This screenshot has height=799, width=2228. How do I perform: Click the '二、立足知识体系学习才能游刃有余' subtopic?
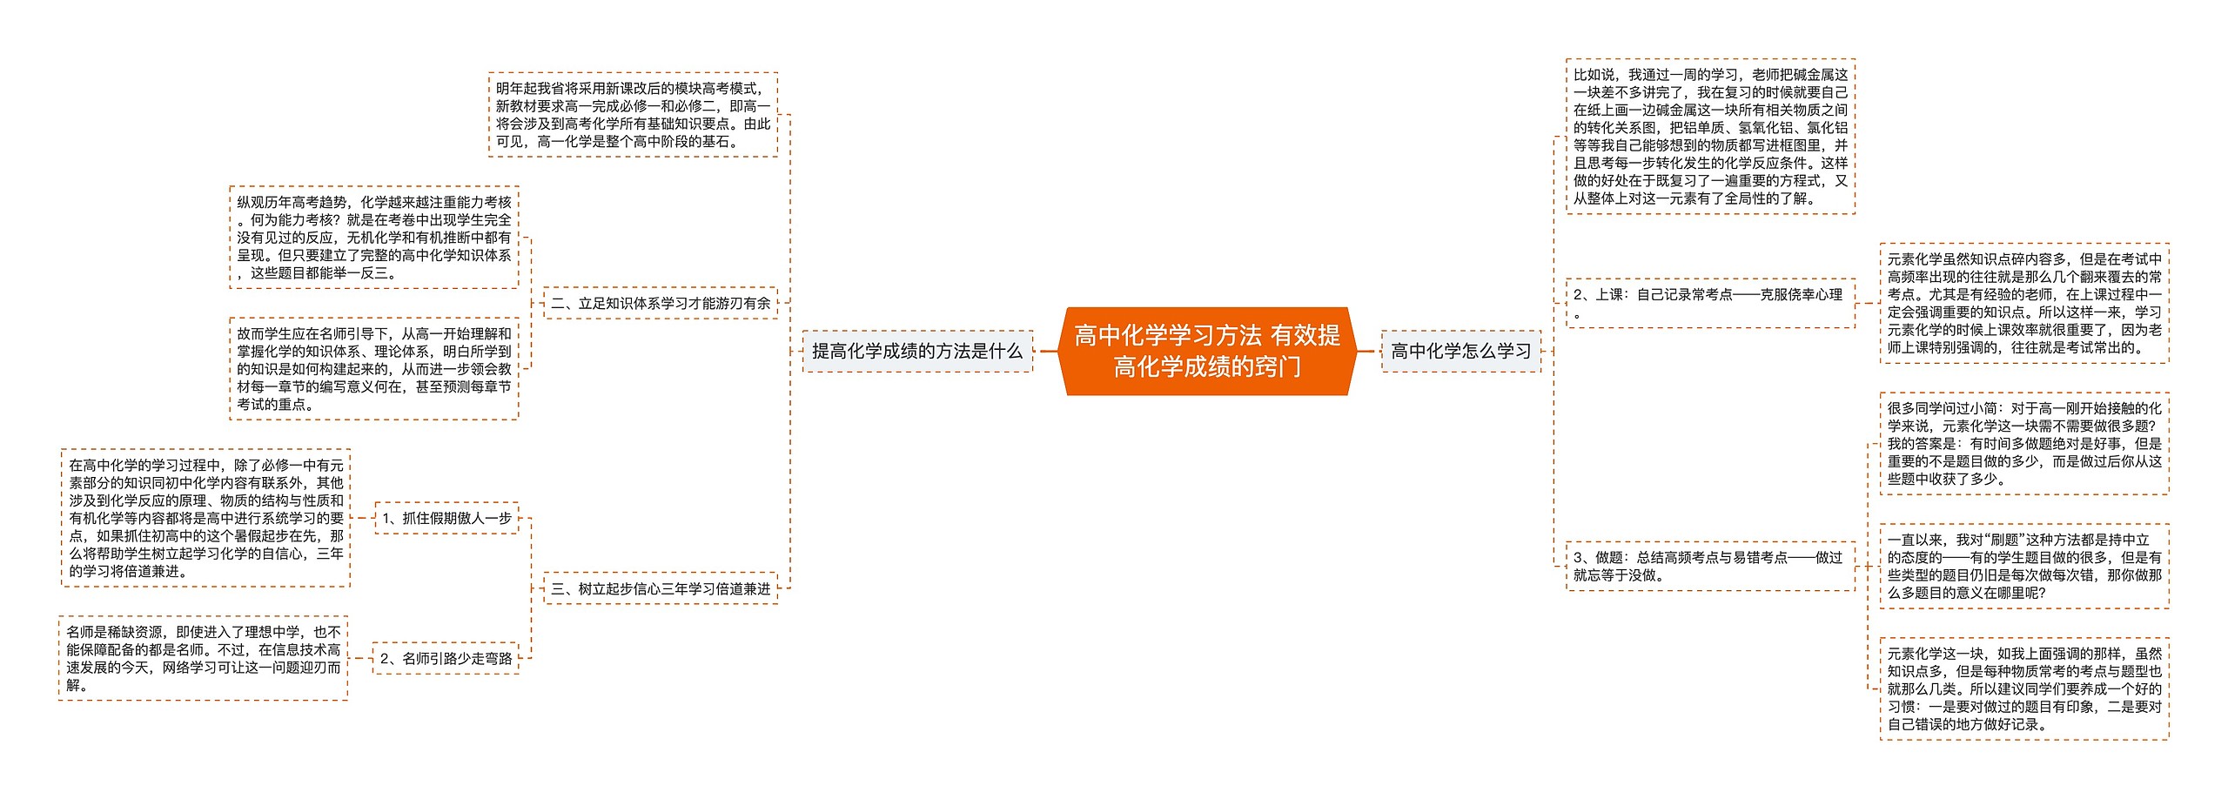[660, 303]
